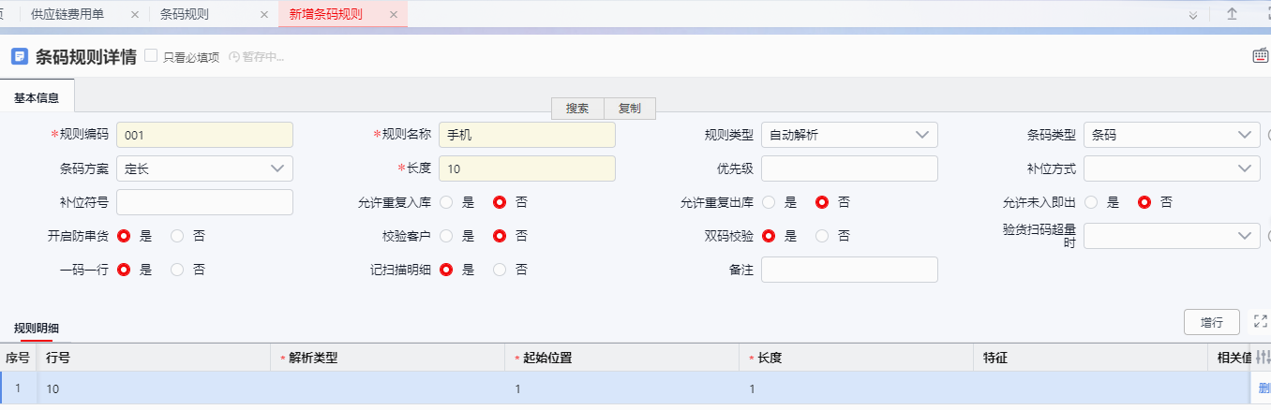Select the 基本信息 tab

coord(37,97)
